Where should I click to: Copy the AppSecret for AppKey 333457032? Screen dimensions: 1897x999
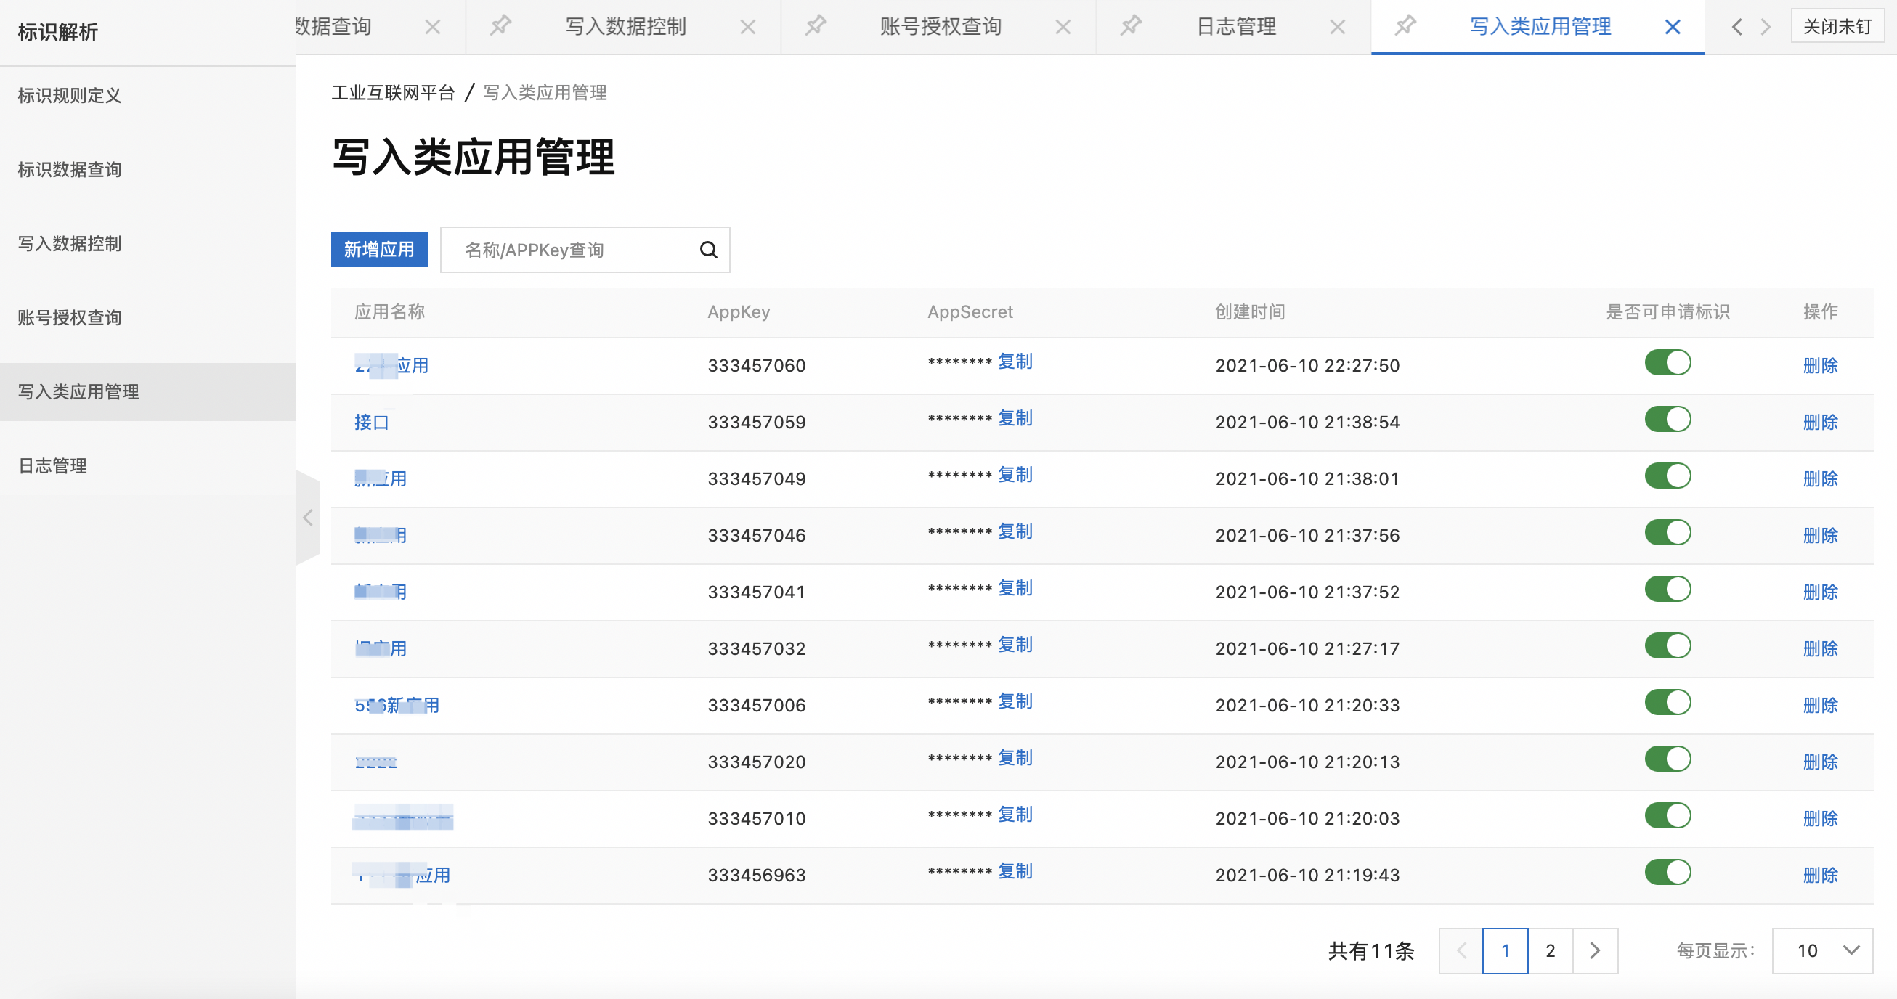1015,645
